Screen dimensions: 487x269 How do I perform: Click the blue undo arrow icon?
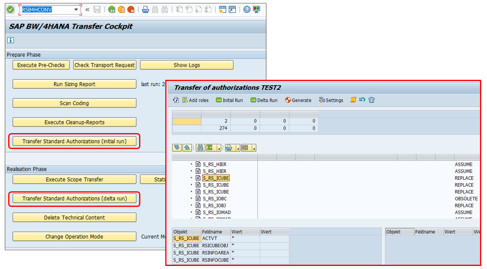pos(362,100)
